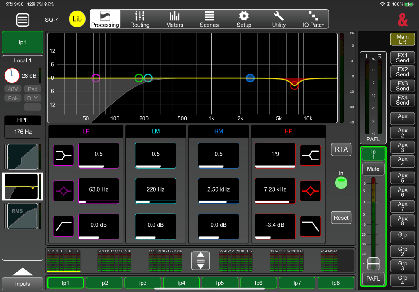The image size is (419, 292).
Task: Open the IO Patch tab
Action: pyautogui.click(x=313, y=19)
